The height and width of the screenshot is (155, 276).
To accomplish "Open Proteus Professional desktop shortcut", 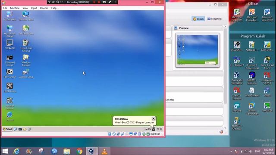I will [x=252, y=62].
